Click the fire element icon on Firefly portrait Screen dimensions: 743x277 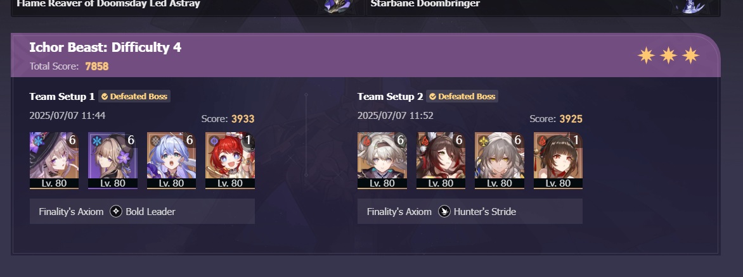tap(365, 140)
